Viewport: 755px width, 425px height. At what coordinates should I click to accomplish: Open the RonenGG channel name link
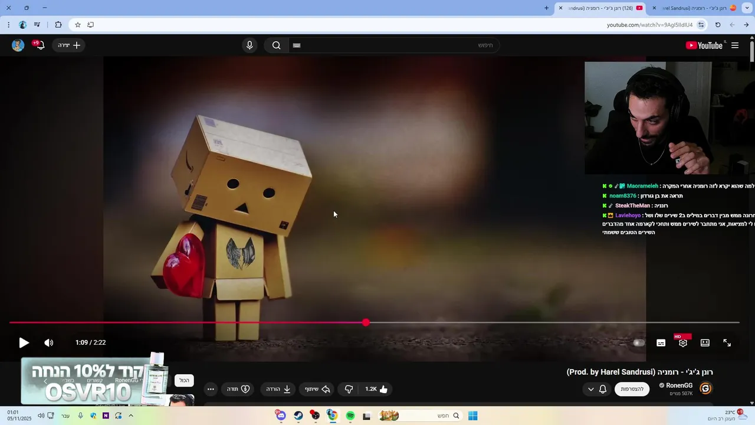(x=679, y=385)
